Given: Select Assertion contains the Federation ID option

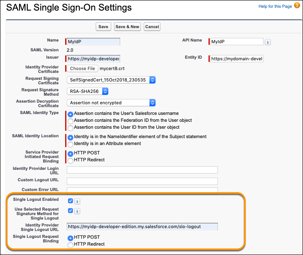Looking at the screenshot, I should click(71, 121).
